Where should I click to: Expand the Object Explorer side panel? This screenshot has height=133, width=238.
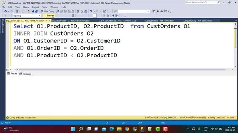(x=3, y=25)
